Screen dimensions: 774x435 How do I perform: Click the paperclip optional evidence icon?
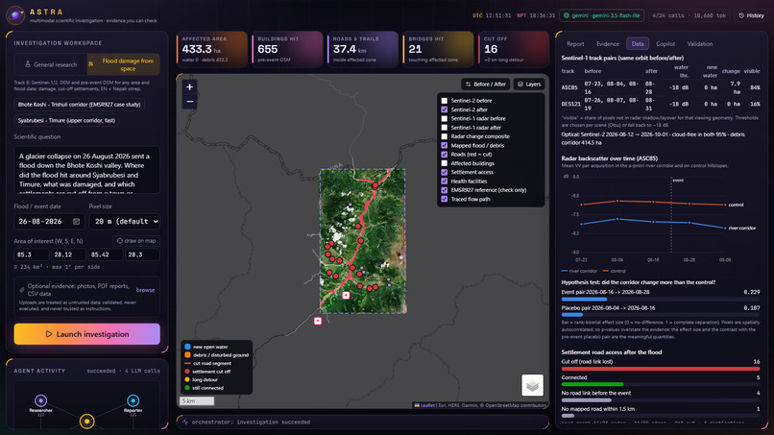click(x=22, y=289)
